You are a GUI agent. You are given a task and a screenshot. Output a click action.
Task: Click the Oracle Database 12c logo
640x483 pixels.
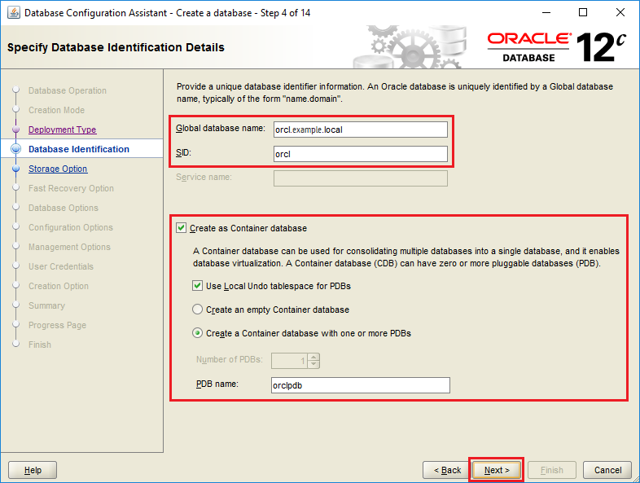point(557,47)
